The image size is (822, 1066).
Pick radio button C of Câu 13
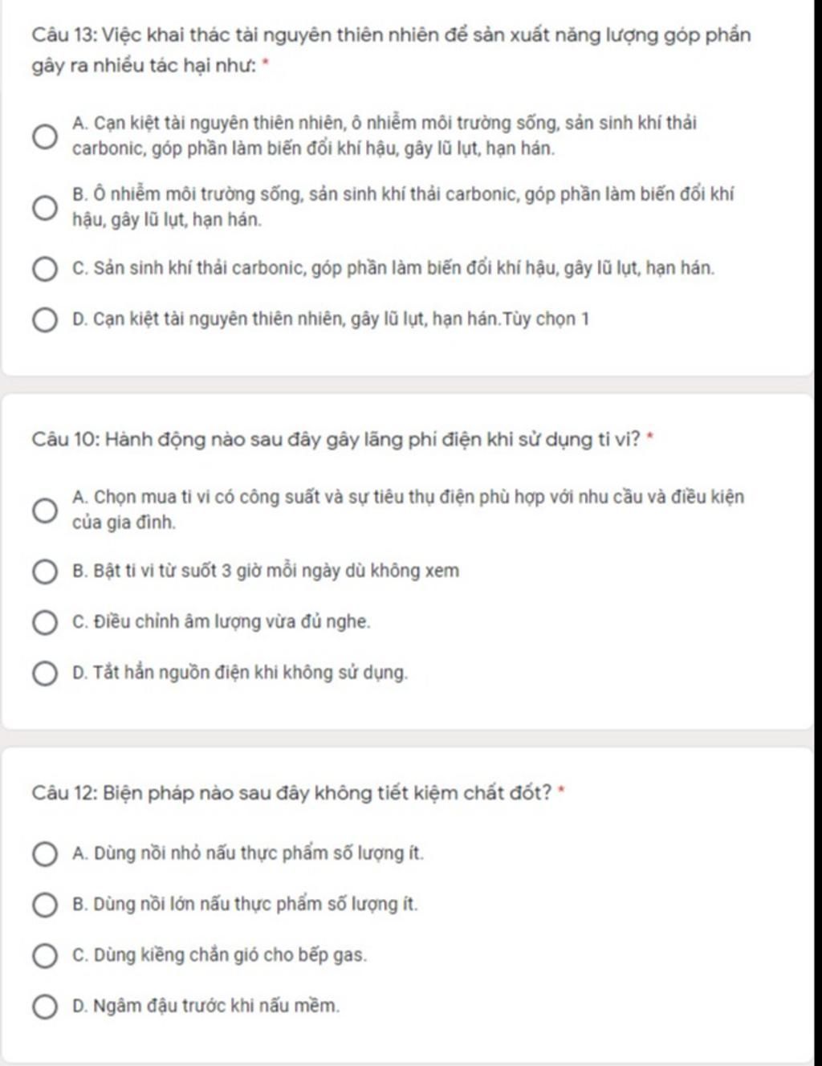[x=44, y=269]
